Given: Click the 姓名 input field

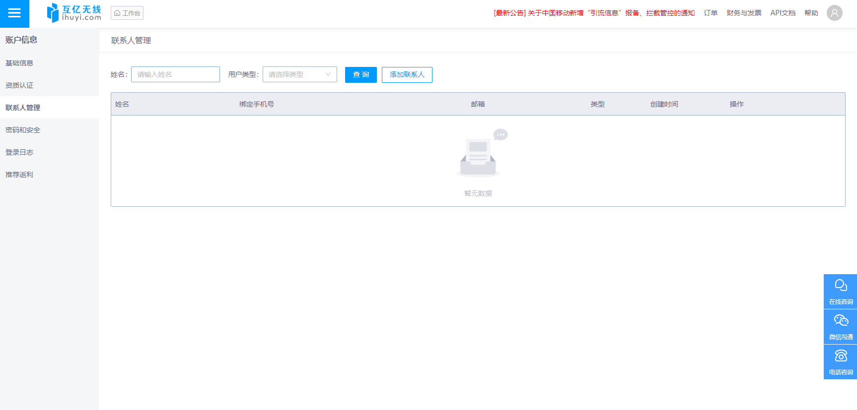Looking at the screenshot, I should click(x=175, y=74).
